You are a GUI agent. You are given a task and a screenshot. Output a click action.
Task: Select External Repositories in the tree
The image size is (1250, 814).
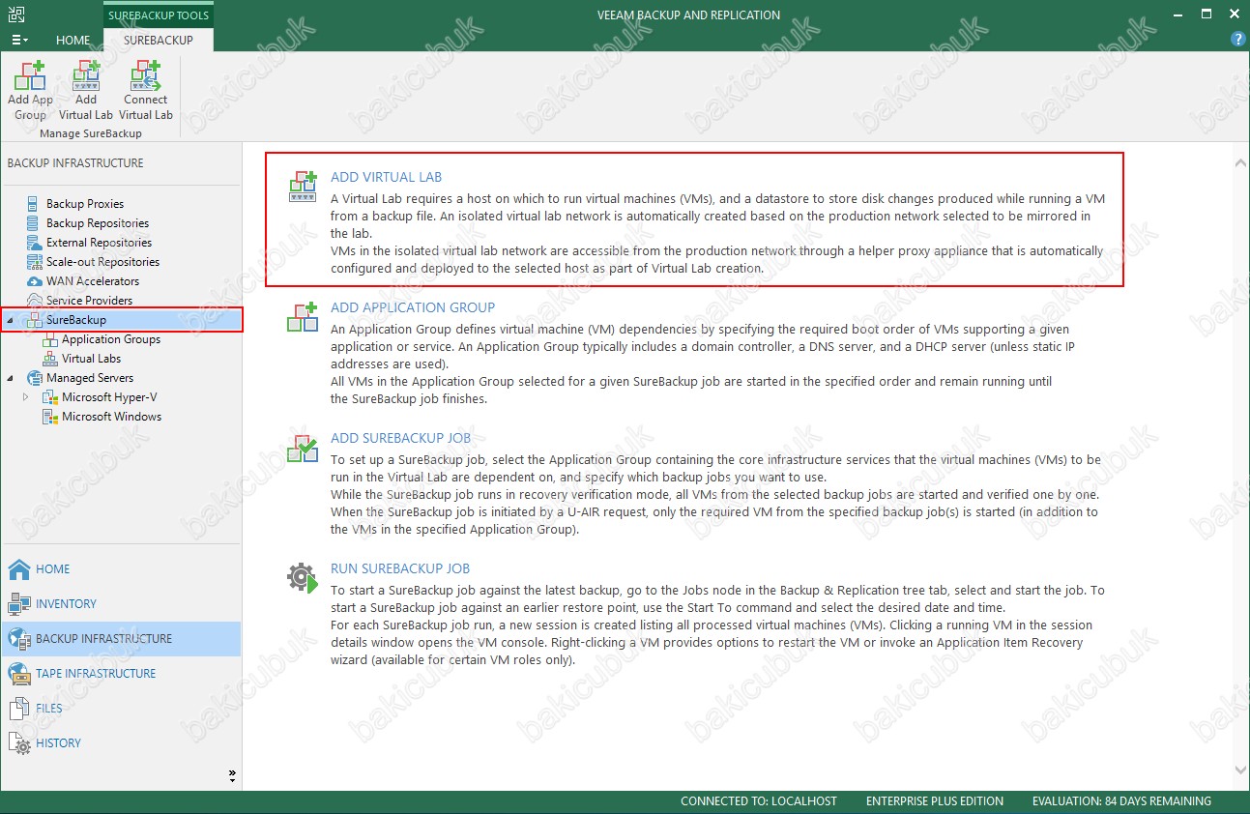pyautogui.click(x=99, y=243)
